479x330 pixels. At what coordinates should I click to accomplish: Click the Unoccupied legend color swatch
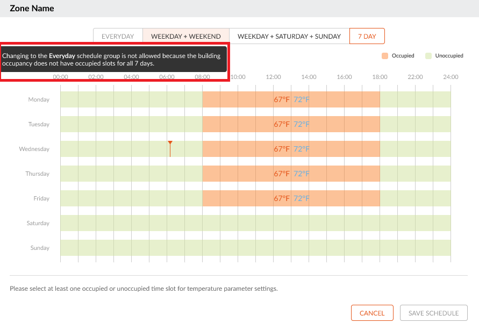tap(428, 55)
